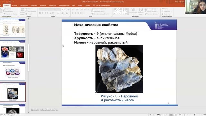Switch to Slide Sorter view in status bar
This screenshot has height=116, width=206.
176,115
